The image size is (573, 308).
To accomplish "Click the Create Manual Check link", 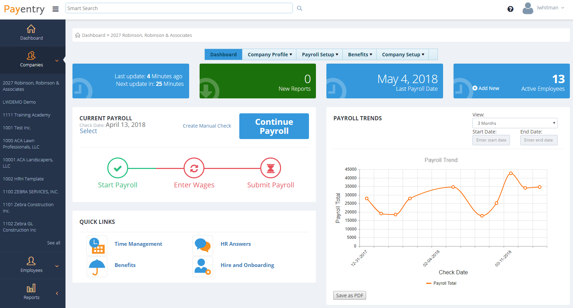I will tap(207, 126).
